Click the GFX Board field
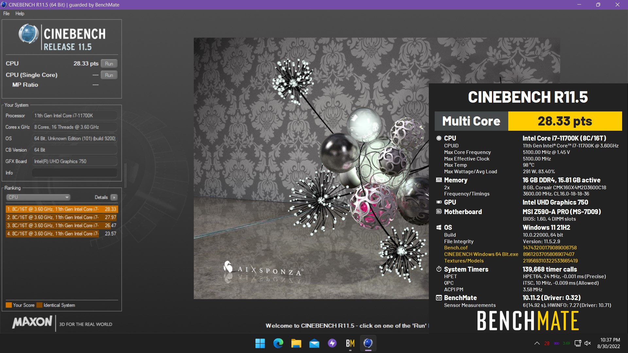 coord(75,161)
